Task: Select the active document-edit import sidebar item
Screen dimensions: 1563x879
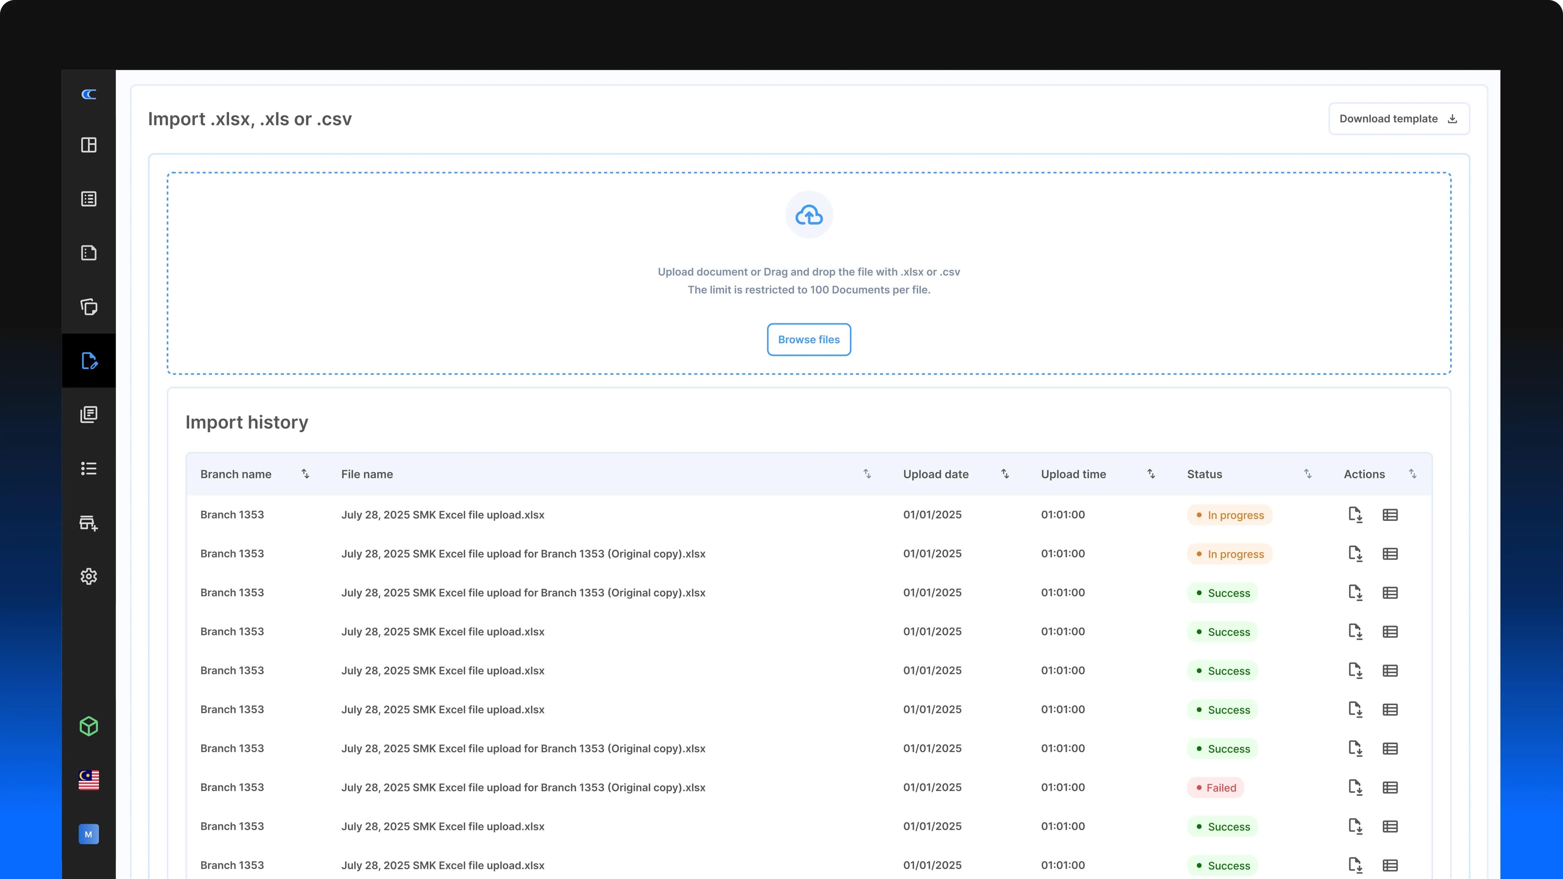Action: 89,361
